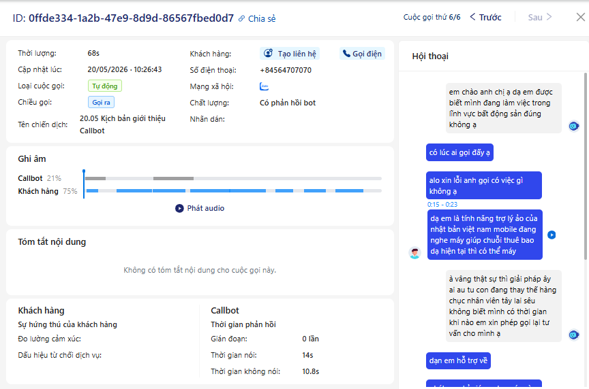Click the Callbot audio waveform track
589x389 pixels.
(233, 178)
